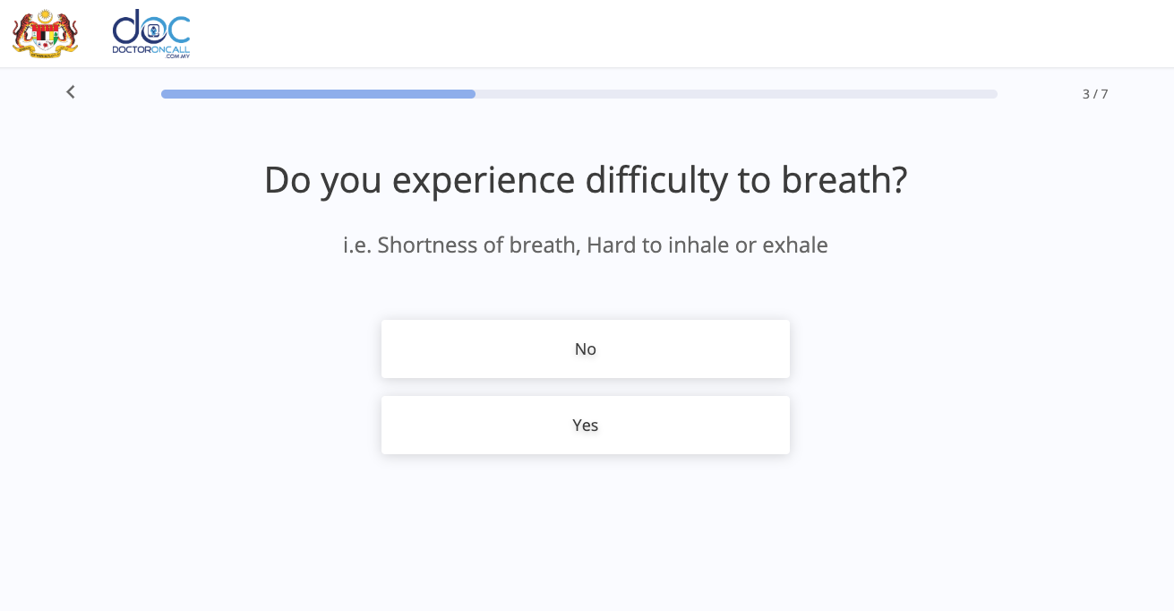The width and height of the screenshot is (1174, 611).
Task: Click the blue filled portion of progress bar
Action: (318, 94)
